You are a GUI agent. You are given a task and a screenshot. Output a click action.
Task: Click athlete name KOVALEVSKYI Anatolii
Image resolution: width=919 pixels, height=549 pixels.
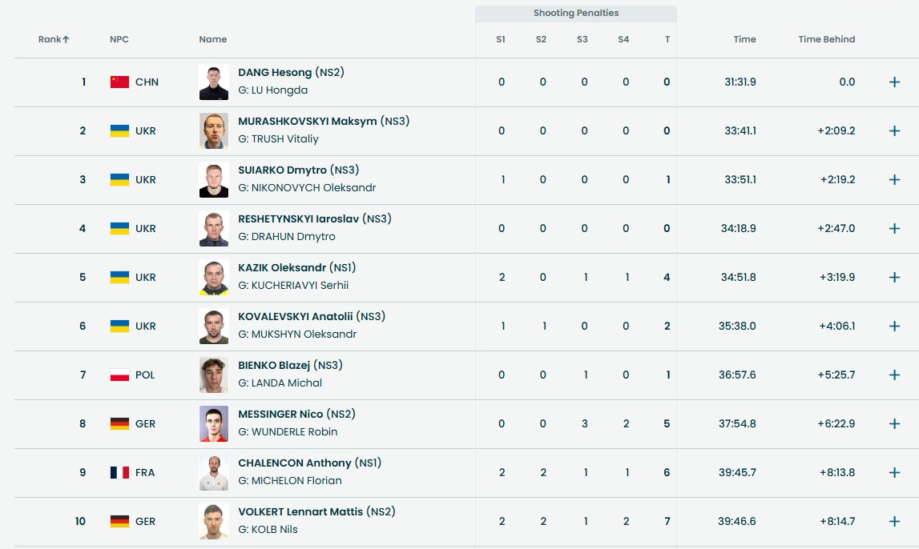(x=296, y=316)
